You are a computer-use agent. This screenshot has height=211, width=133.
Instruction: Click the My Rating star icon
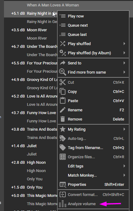(63, 129)
